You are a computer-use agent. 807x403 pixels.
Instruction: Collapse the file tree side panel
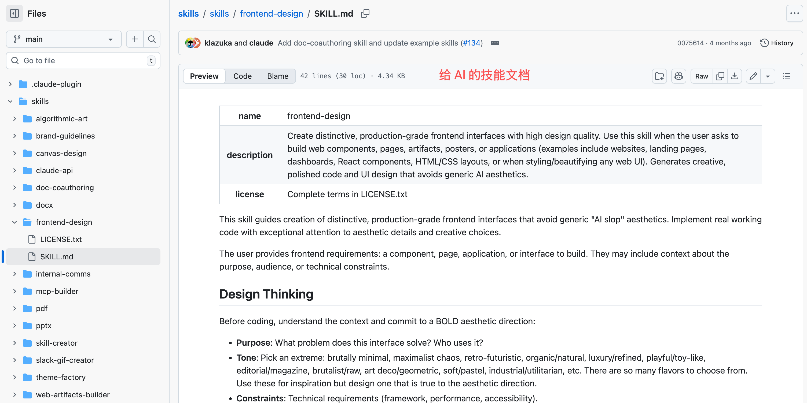coord(14,13)
